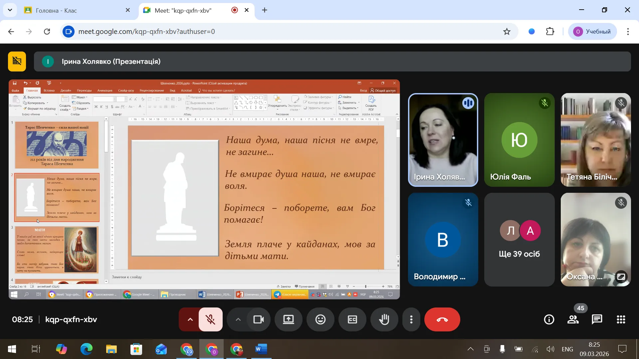The image size is (639, 359).
Task: Show the People participants panel
Action: (573, 319)
